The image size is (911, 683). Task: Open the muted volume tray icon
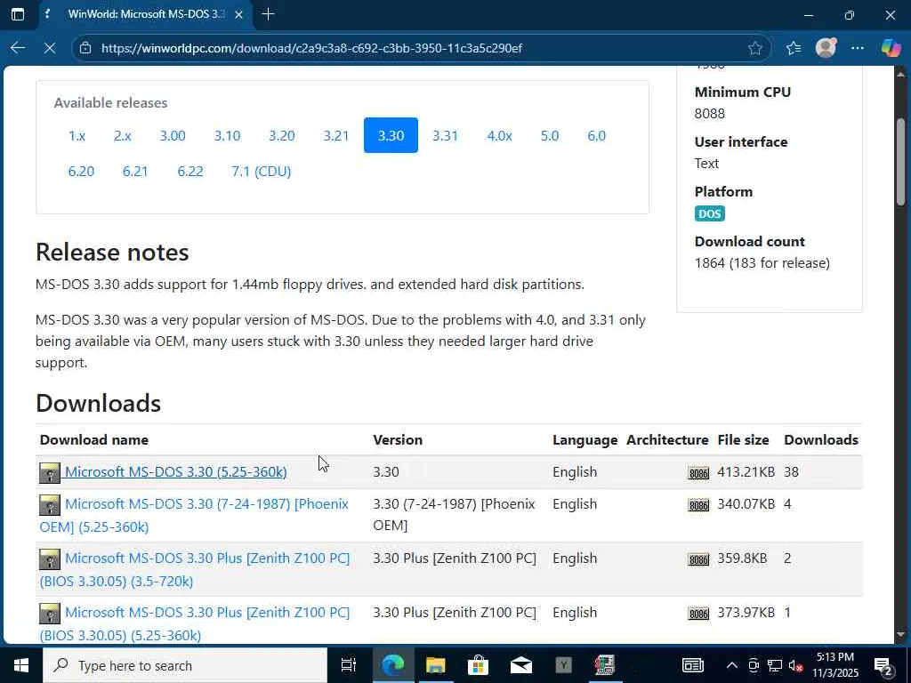[796, 665]
